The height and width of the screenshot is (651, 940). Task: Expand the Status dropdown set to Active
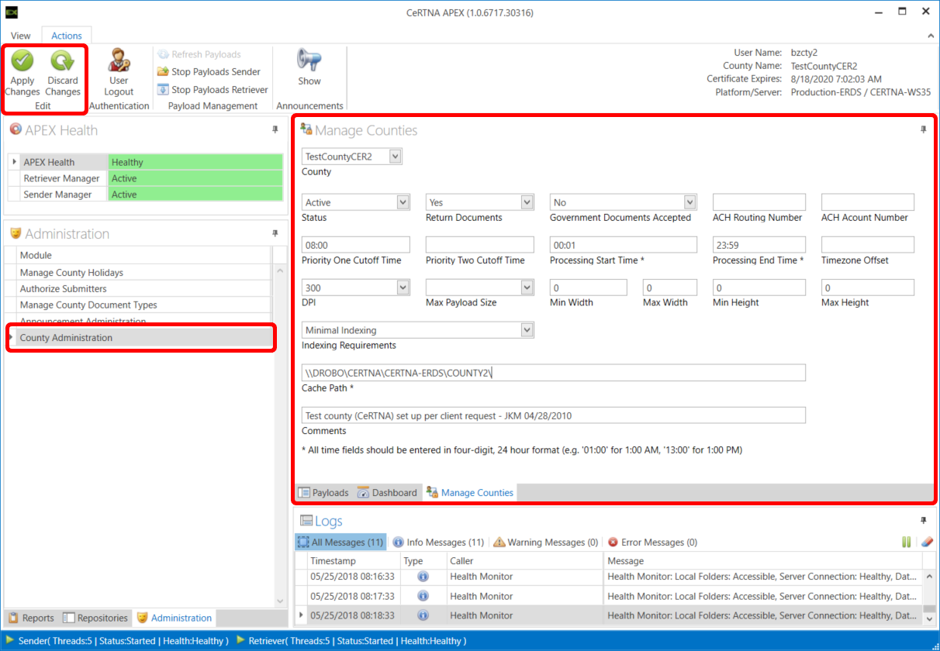click(403, 202)
